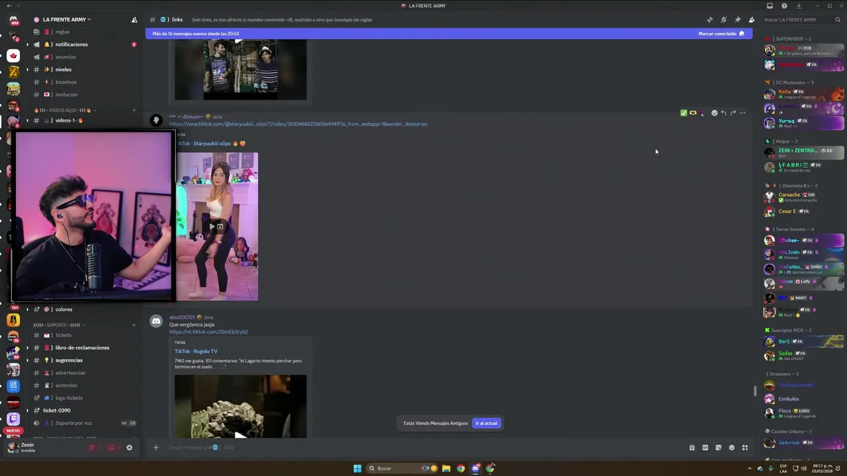The width and height of the screenshot is (847, 476).
Task: Collapse the SOPORTE category
Action: pos(59,325)
